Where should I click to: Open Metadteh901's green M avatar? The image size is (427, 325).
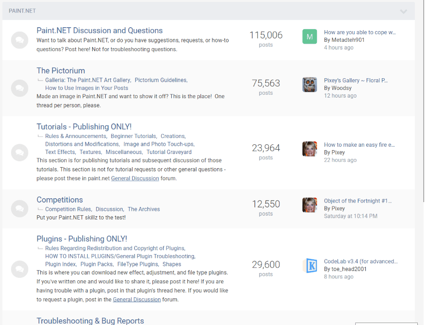pyautogui.click(x=310, y=36)
